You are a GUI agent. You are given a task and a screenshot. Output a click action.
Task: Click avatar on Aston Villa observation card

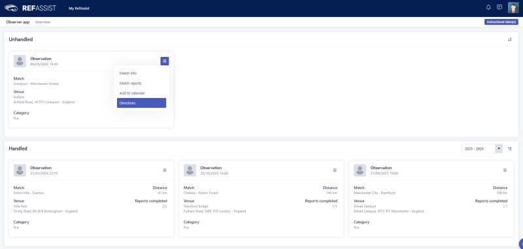(x=20, y=171)
